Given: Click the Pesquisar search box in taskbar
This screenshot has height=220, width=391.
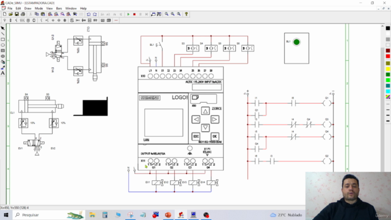Looking at the screenshot, I should 49,215.
